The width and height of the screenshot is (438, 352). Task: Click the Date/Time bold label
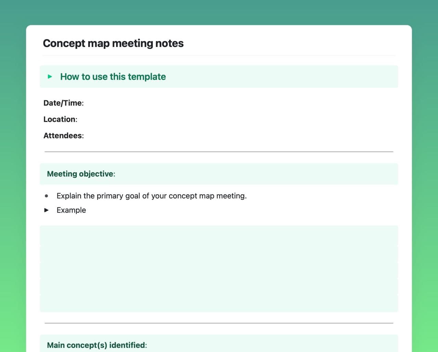pyautogui.click(x=63, y=103)
